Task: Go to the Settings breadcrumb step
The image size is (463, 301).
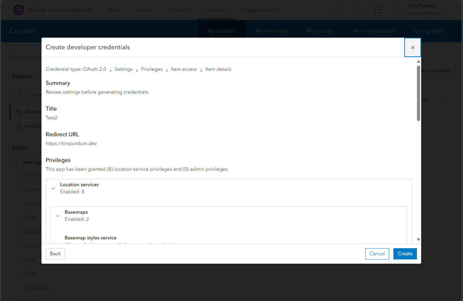Action: coord(123,69)
